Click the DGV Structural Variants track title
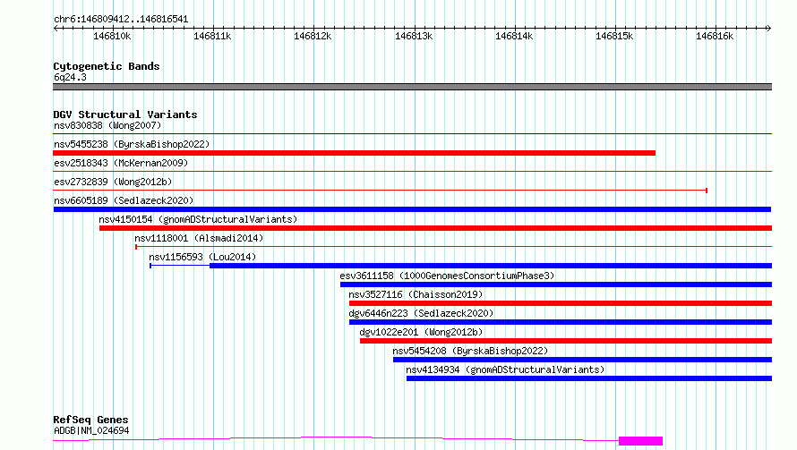The width and height of the screenshot is (797, 450). 125,115
